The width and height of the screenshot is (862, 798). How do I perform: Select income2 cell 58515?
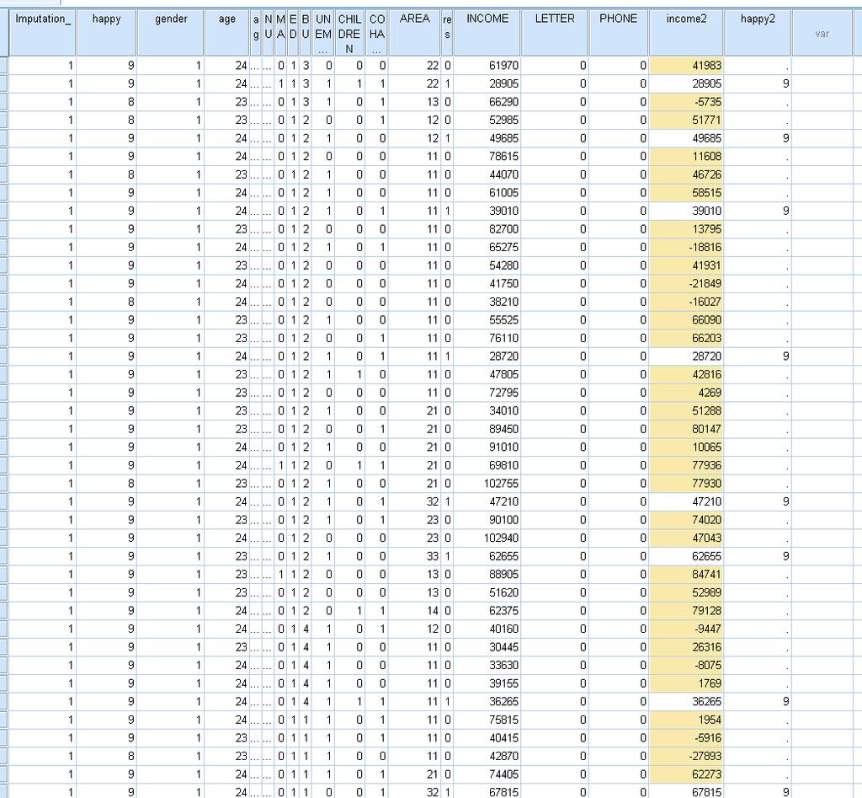coord(686,193)
